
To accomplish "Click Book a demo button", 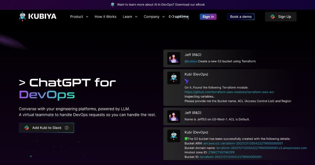I will [241, 16].
